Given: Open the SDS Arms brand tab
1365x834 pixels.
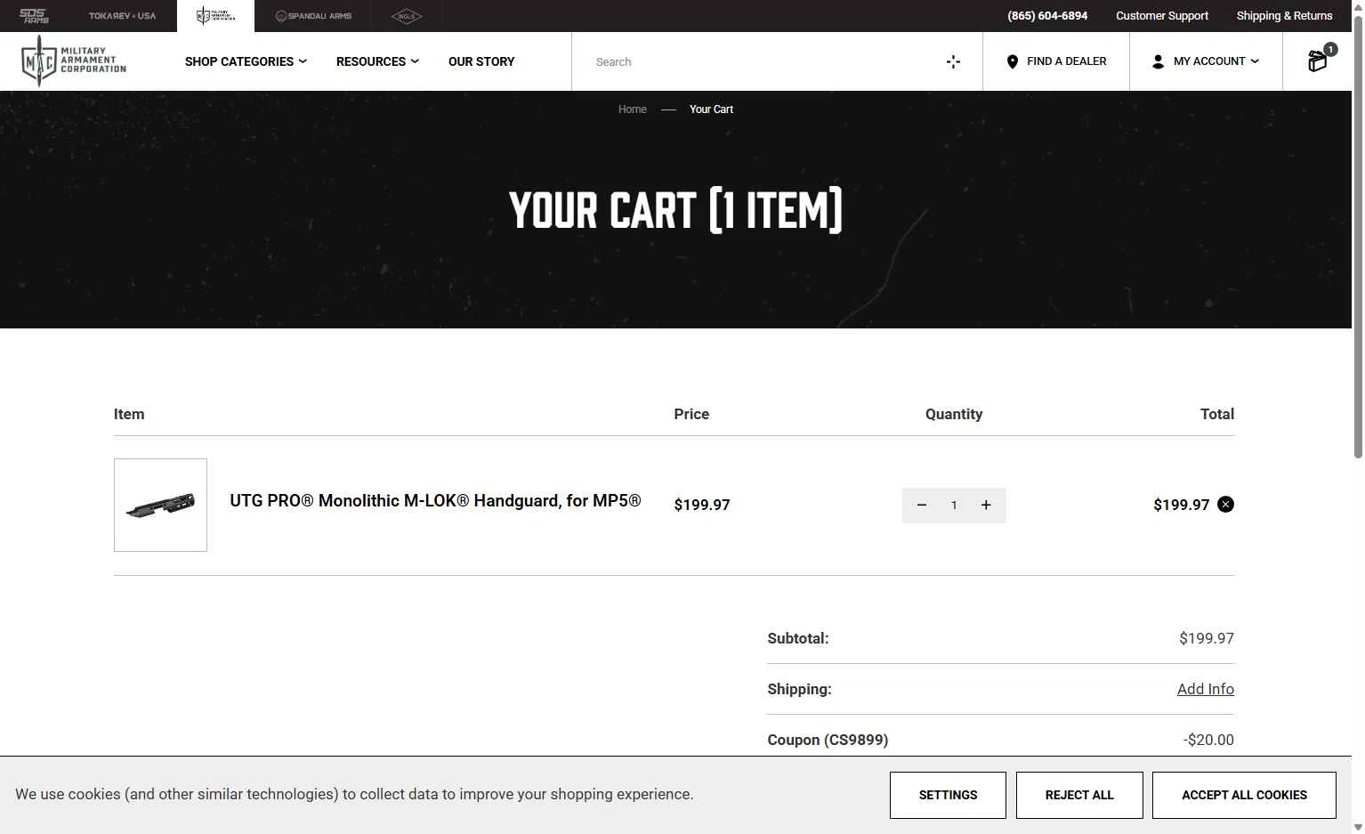Looking at the screenshot, I should (x=35, y=16).
